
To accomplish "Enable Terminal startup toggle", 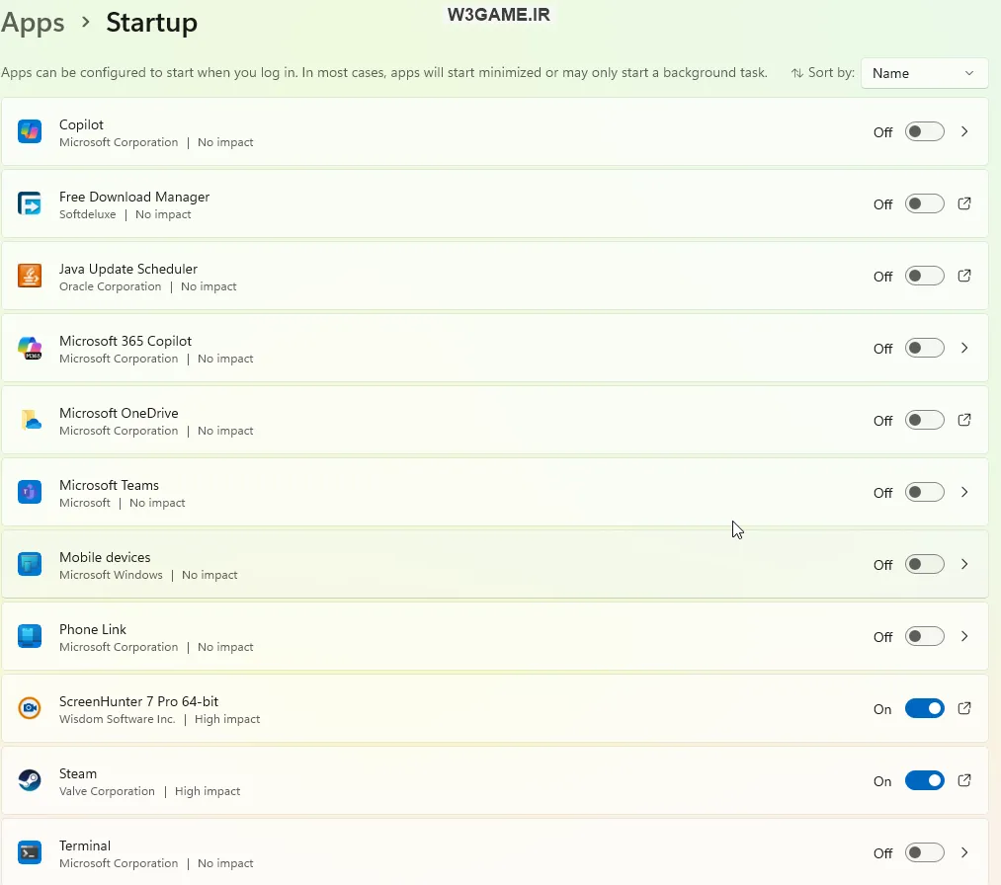I will (x=924, y=853).
